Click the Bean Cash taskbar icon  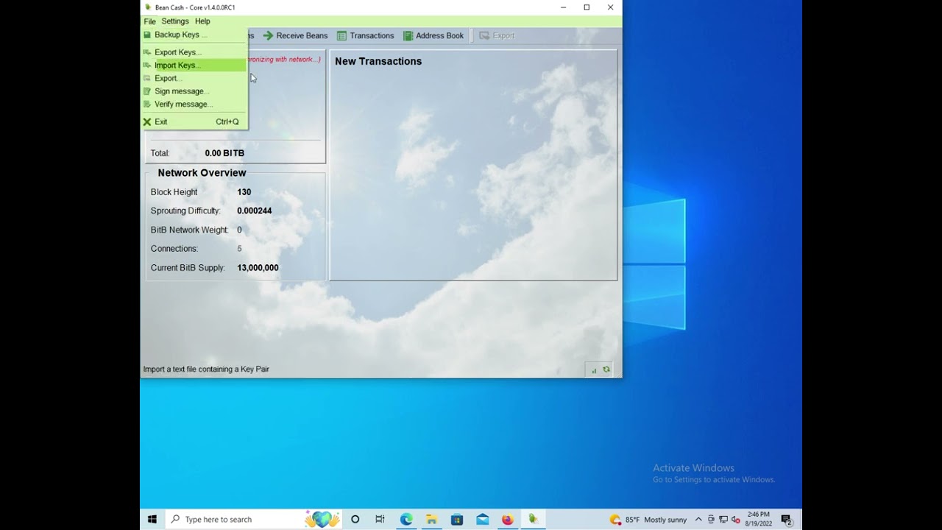[534, 520]
